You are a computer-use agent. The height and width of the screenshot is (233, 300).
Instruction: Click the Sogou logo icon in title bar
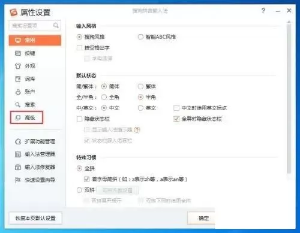tap(13, 13)
